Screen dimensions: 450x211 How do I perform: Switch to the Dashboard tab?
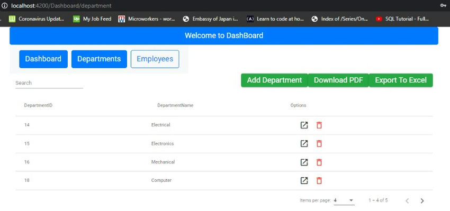[x=43, y=59]
